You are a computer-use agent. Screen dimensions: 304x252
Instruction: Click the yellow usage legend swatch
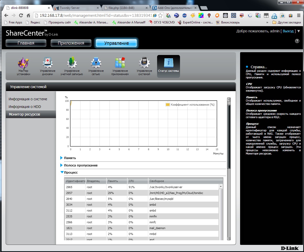pyautogui.click(x=168, y=105)
